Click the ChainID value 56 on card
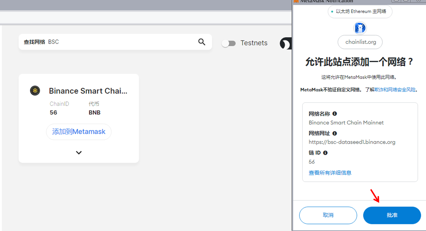The width and height of the screenshot is (426, 231). (53, 113)
